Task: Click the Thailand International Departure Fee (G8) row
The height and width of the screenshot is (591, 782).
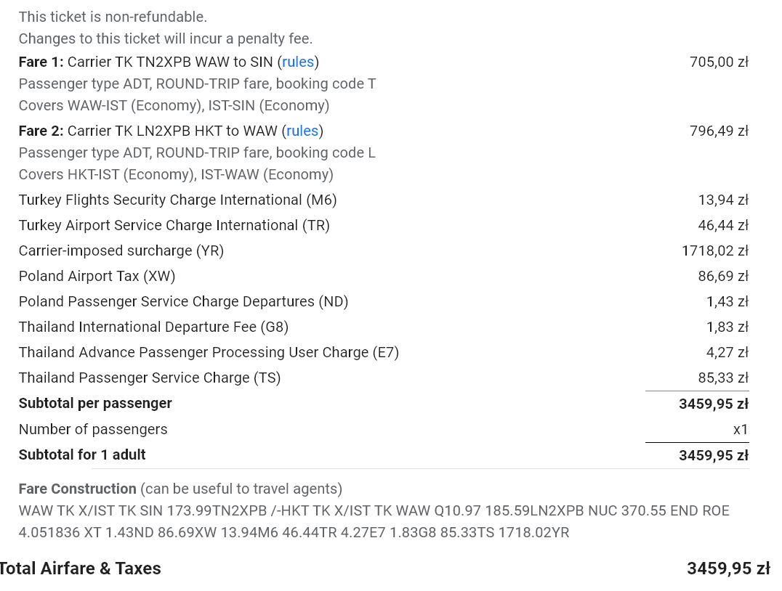Action: pos(384,327)
